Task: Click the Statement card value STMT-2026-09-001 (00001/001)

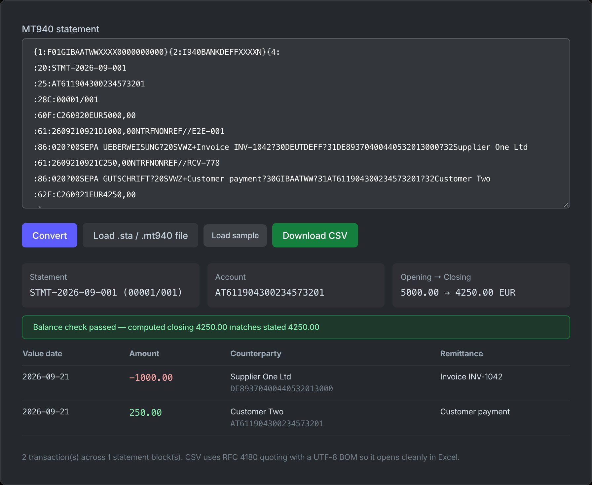Action: coord(106,292)
